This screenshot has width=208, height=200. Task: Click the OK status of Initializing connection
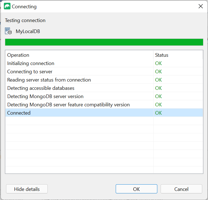(x=158, y=63)
